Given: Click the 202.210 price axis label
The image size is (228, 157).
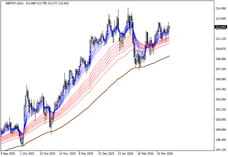Looking at the screenshot, I should pos(220,110).
